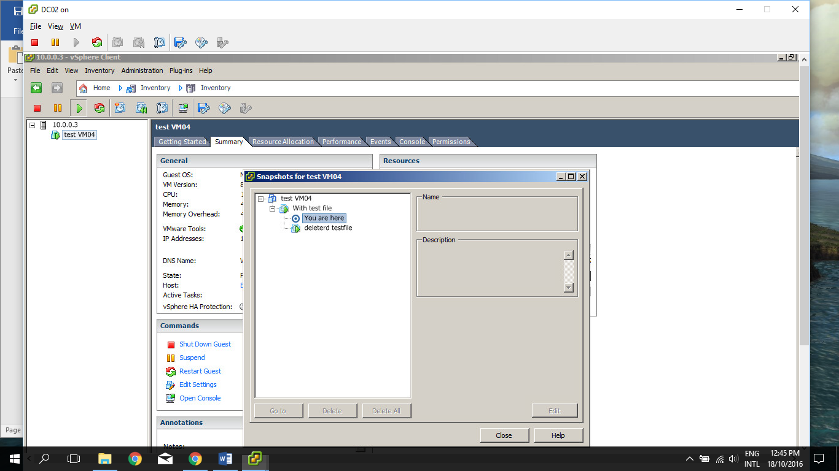The height and width of the screenshot is (471, 839).
Task: Click the gray Forward arrow in vSphere Client
Action: click(x=57, y=88)
